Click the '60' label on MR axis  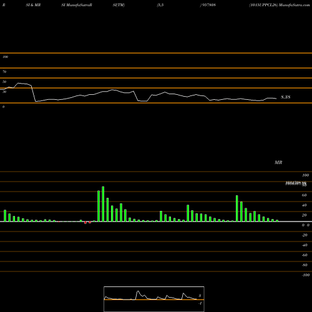(304, 195)
